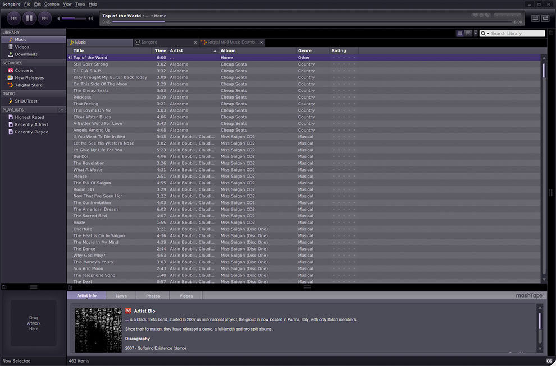Image resolution: width=556 pixels, height=366 pixels.
Task: Seek within the track progress bar
Action: pyautogui.click(x=312, y=22)
